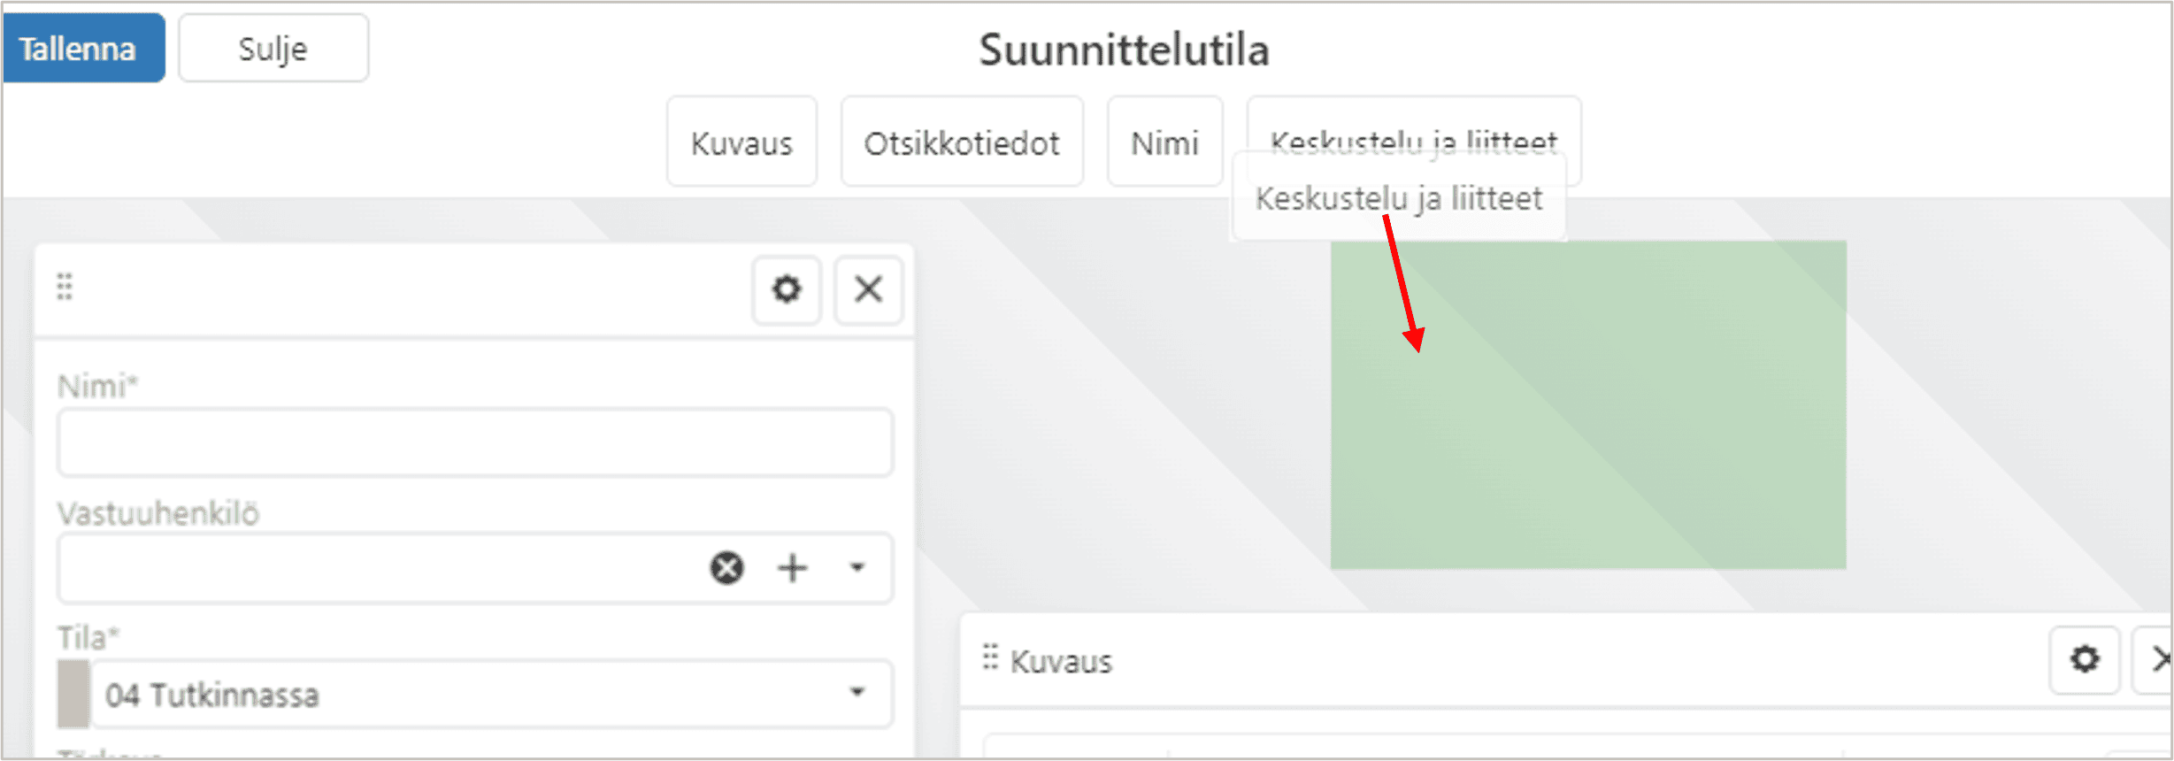Click the Nimi widget button

tap(1164, 142)
